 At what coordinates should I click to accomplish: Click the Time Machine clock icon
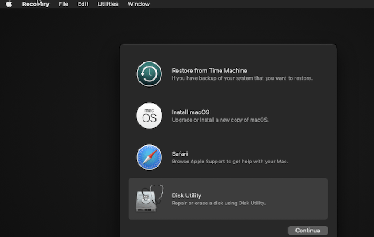(x=149, y=74)
